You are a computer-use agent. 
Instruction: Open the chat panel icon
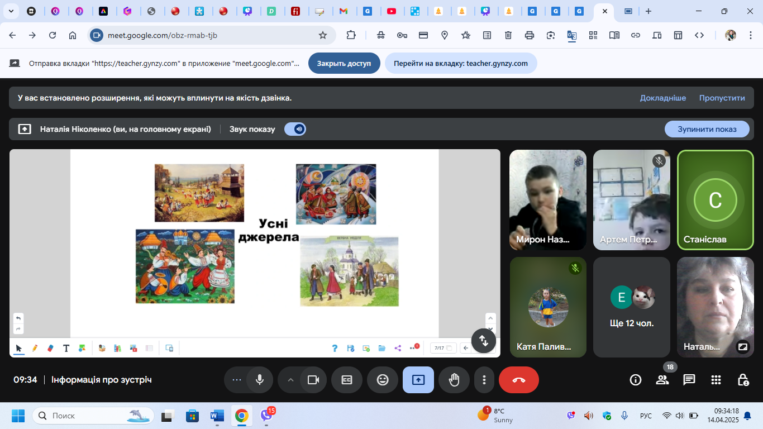point(689,380)
